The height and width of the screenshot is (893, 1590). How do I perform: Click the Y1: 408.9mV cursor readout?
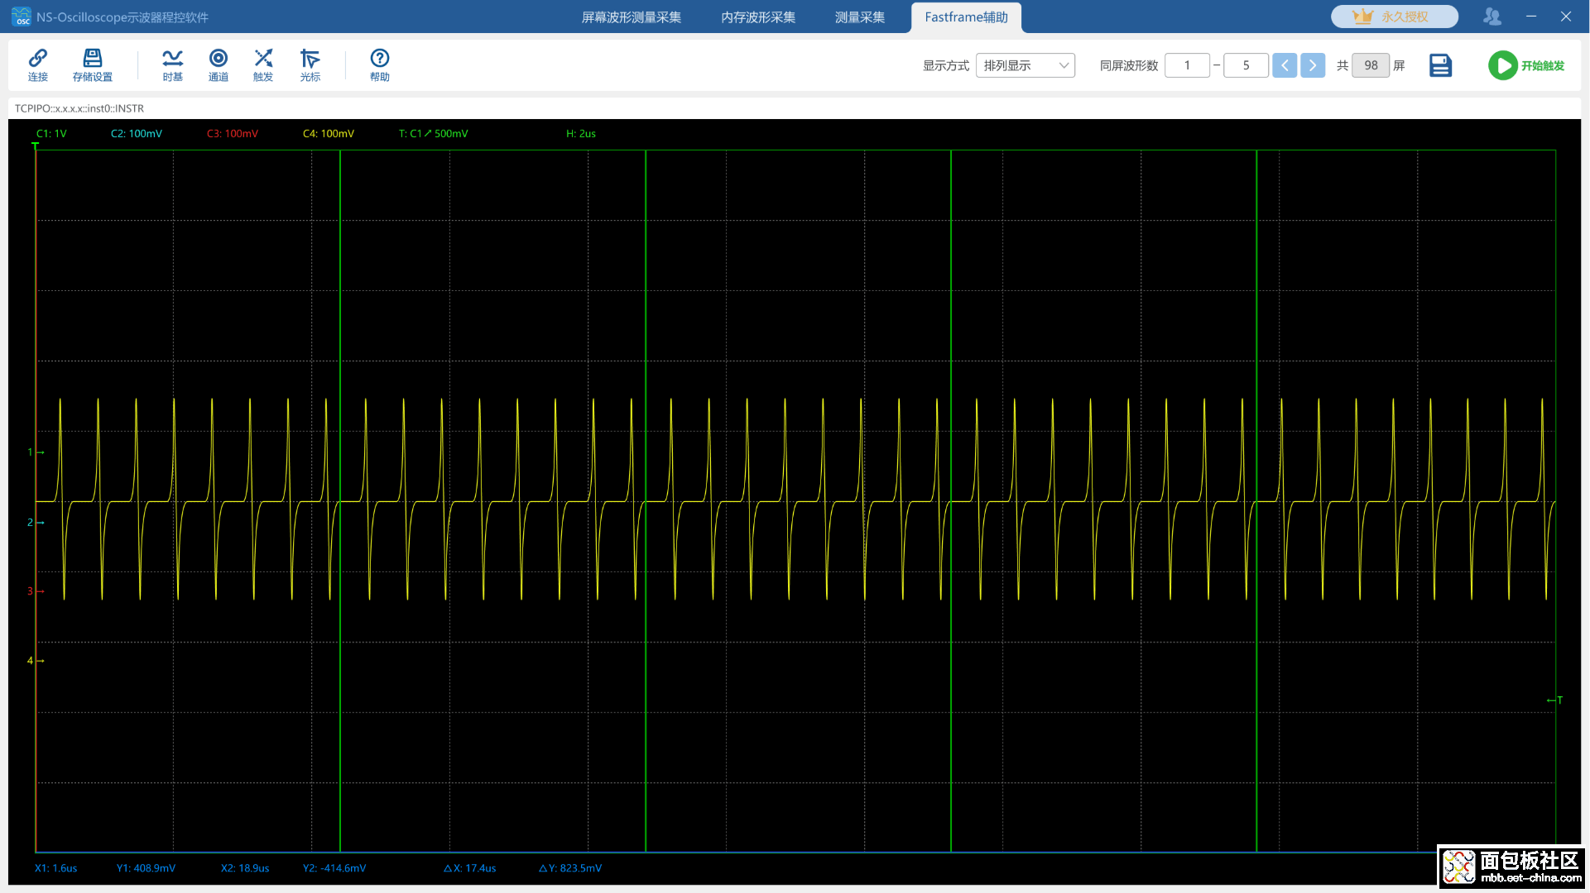pyautogui.click(x=146, y=868)
